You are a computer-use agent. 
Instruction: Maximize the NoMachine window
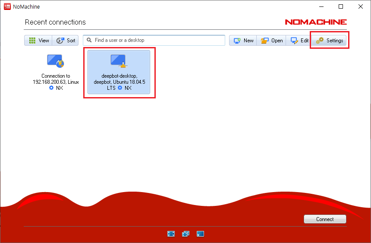click(x=341, y=6)
